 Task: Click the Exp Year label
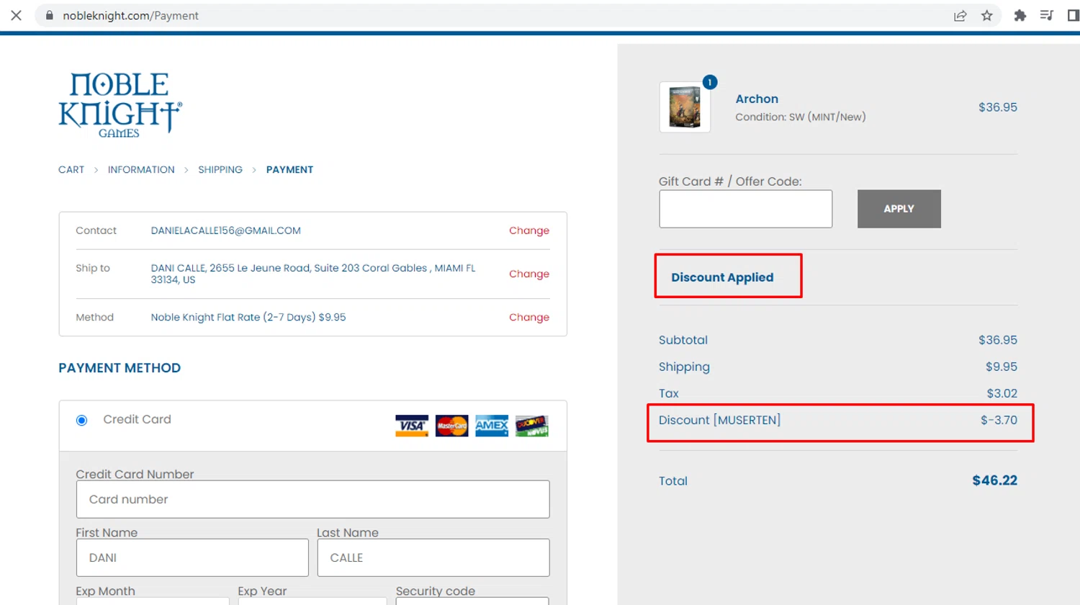point(262,591)
